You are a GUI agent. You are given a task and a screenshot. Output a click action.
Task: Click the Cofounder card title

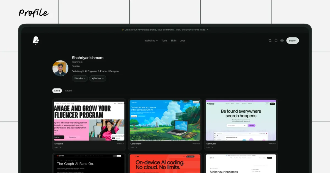pyautogui.click(x=136, y=144)
